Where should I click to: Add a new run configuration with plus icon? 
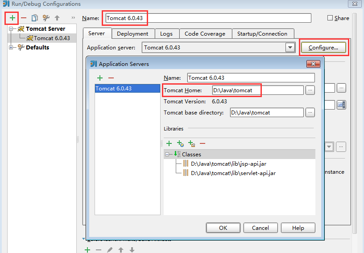12,18
